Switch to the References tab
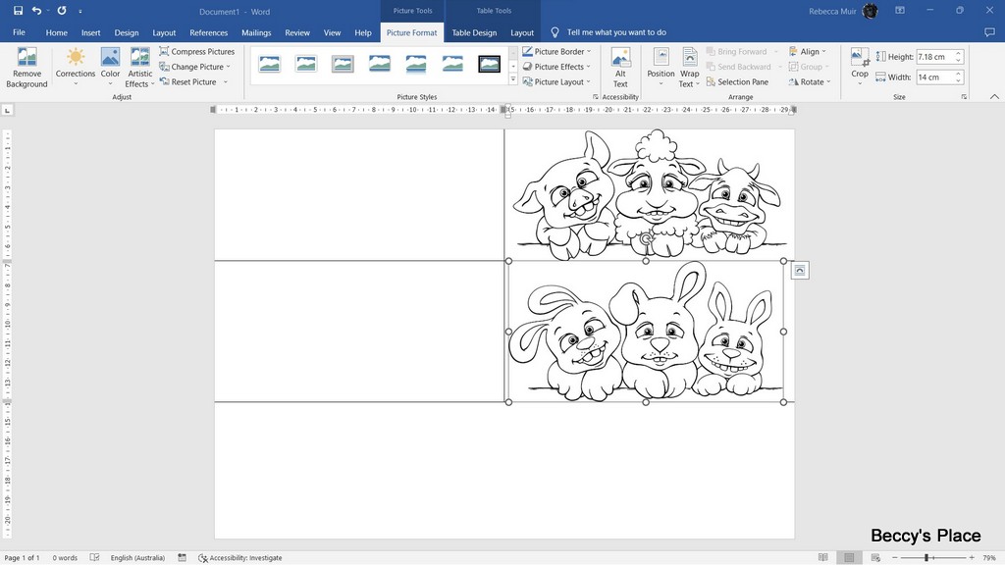This screenshot has height=565, width=1005. 208,32
